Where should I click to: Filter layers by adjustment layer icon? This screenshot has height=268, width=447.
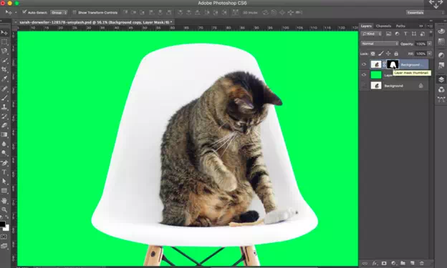tap(397, 34)
